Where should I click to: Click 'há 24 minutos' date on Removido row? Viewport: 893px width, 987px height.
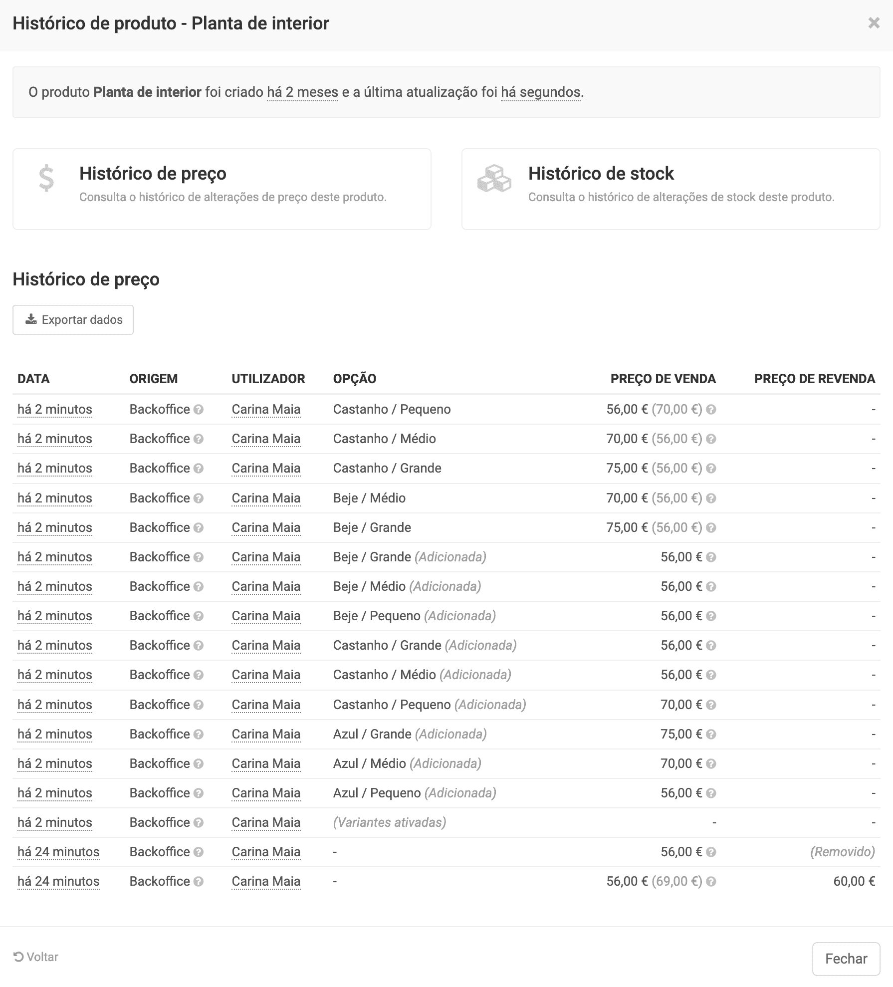click(58, 852)
